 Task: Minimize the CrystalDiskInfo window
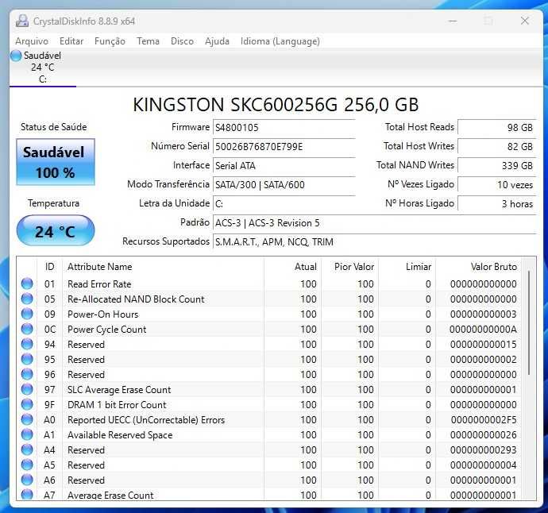coord(453,21)
